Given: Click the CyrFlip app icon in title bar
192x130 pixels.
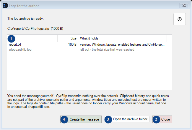Looking at the screenshot, I should 5,6.
